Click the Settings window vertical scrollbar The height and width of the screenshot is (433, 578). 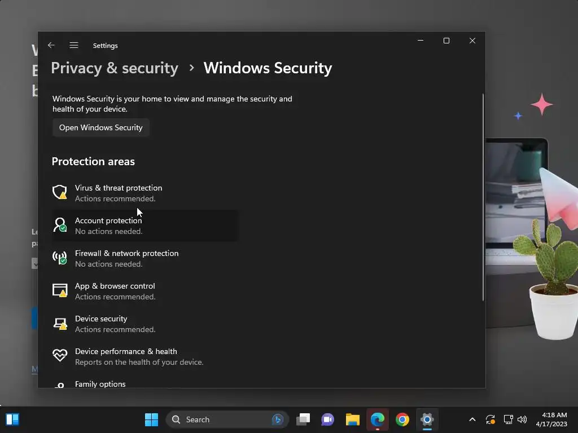(483, 197)
